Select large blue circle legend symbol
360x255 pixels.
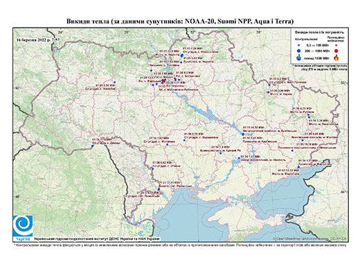[299, 51]
